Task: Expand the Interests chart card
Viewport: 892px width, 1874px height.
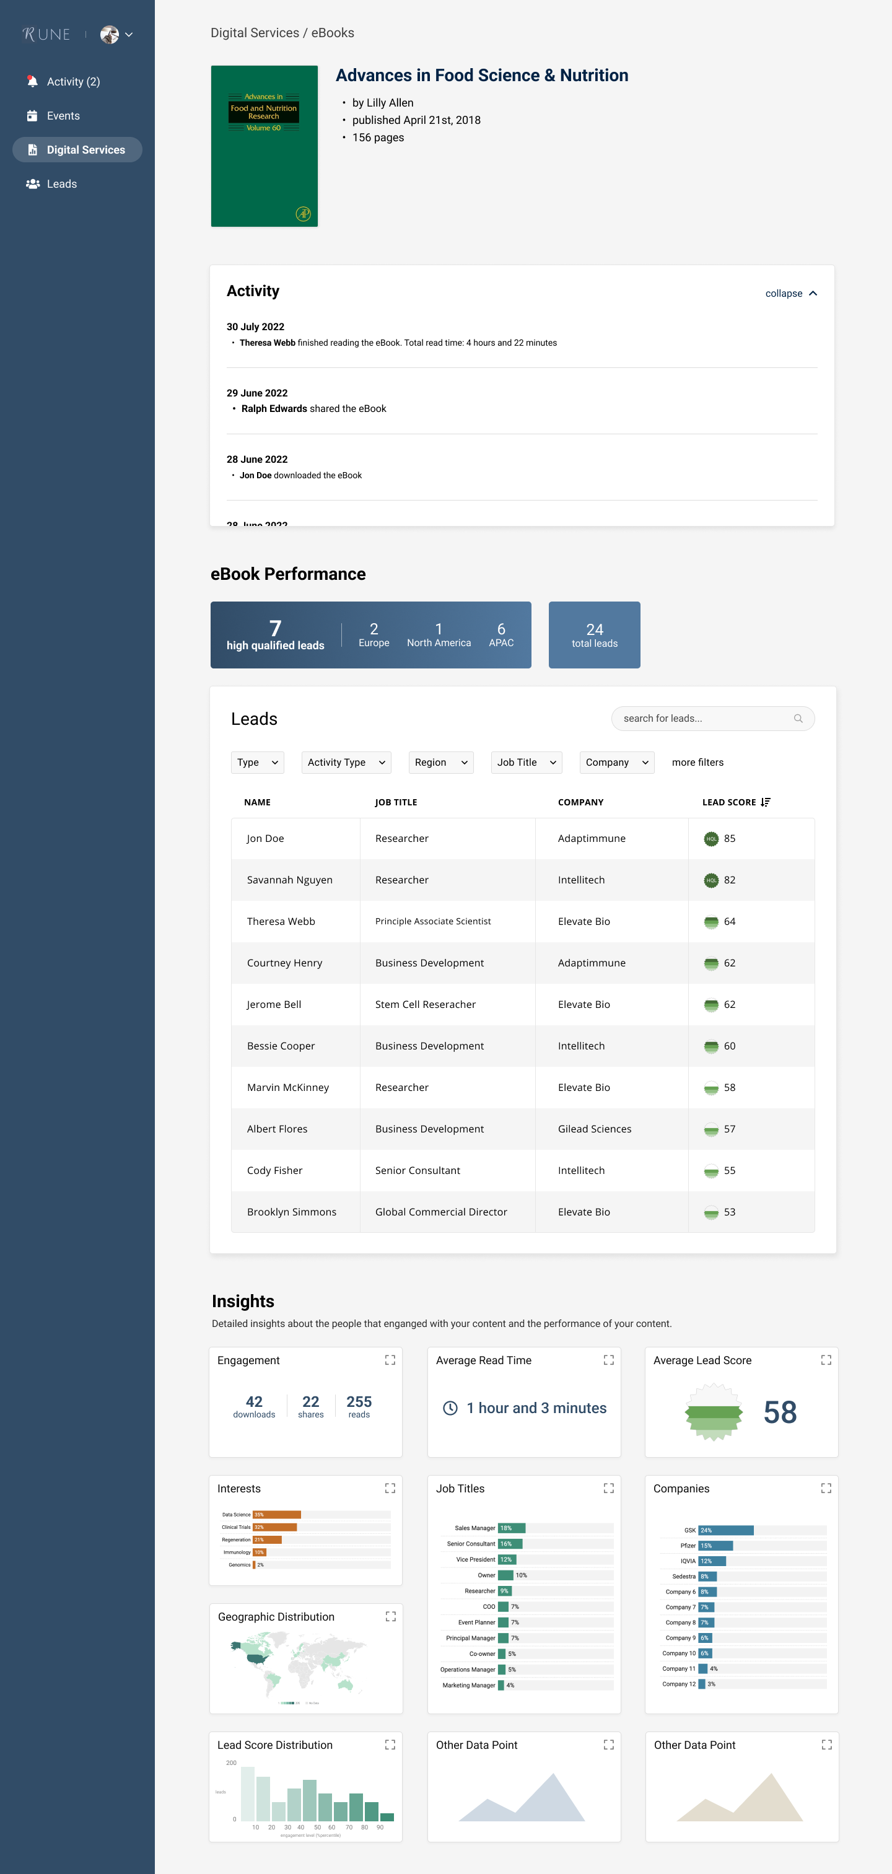Action: [x=390, y=1489]
